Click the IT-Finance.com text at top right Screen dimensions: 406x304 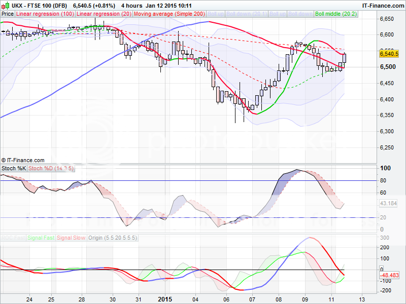[x=383, y=5]
